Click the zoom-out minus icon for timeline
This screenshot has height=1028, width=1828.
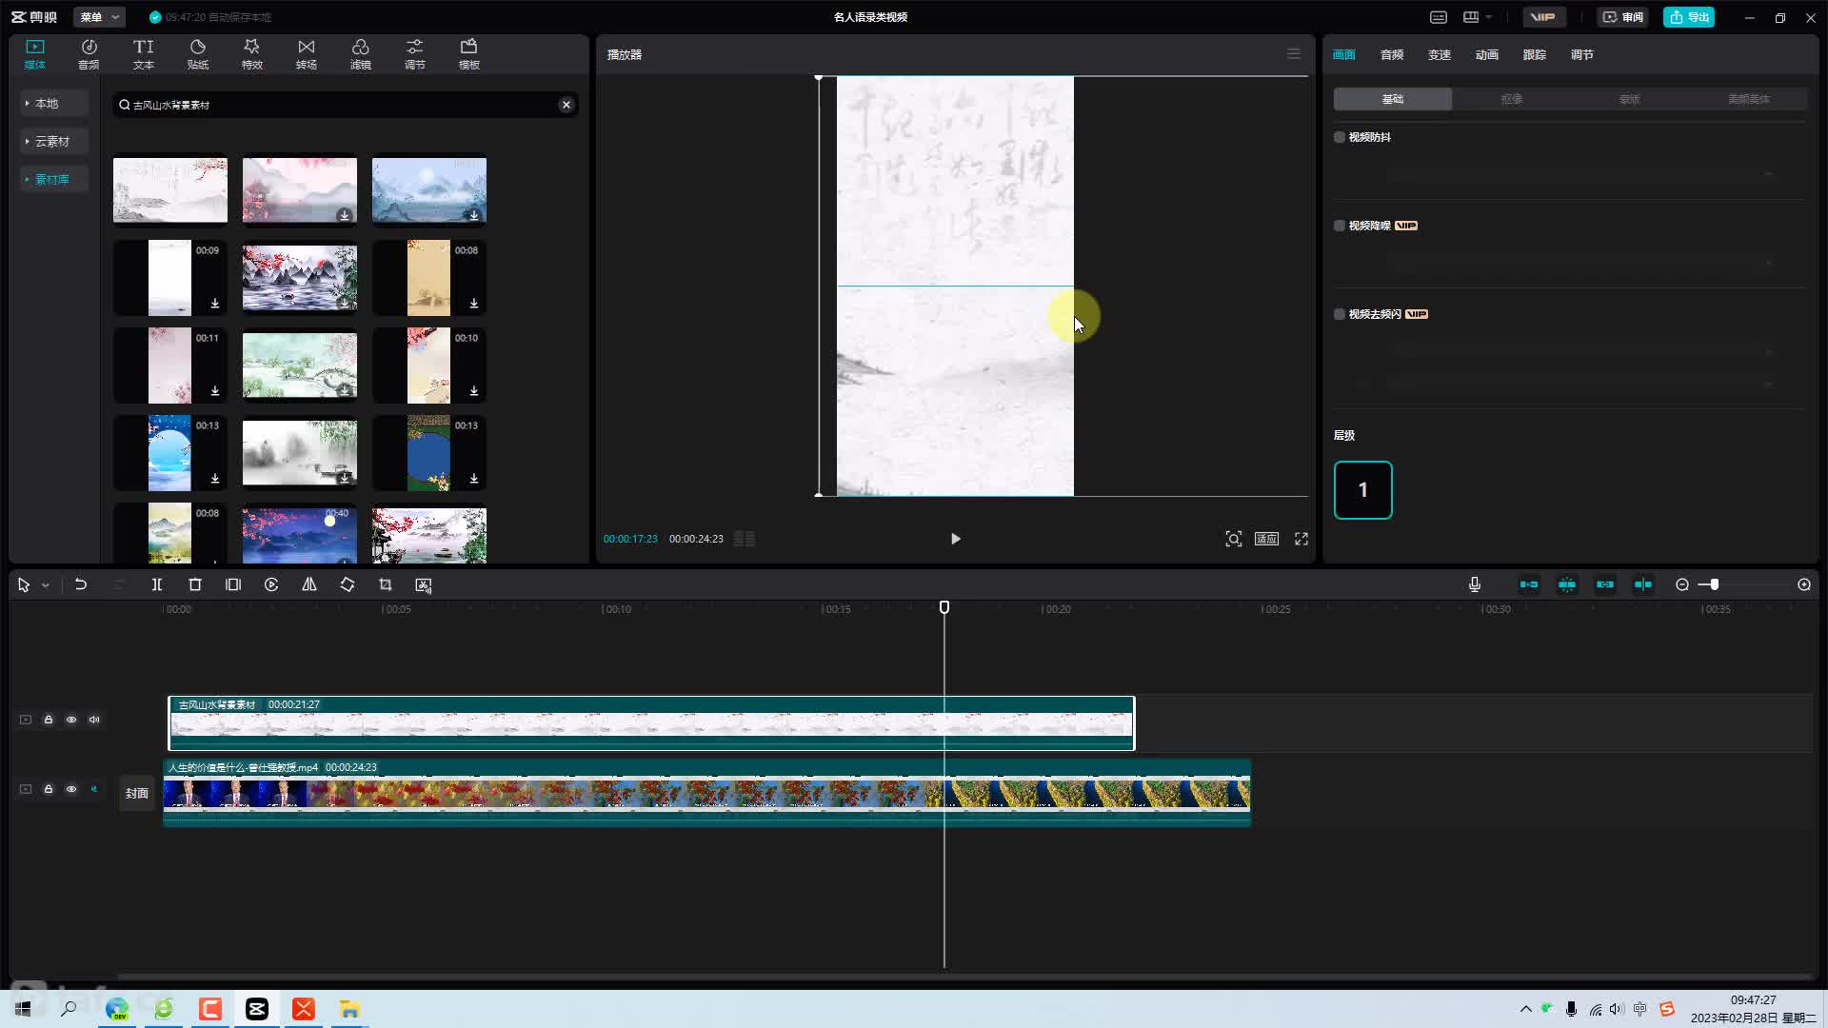click(1682, 584)
